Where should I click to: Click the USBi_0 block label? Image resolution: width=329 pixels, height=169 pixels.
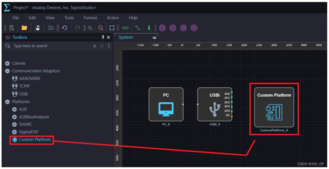pyautogui.click(x=215, y=125)
